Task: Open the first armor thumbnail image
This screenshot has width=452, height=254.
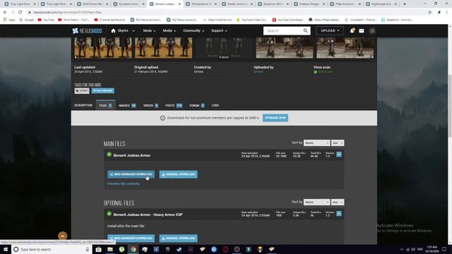Action: pos(103,48)
